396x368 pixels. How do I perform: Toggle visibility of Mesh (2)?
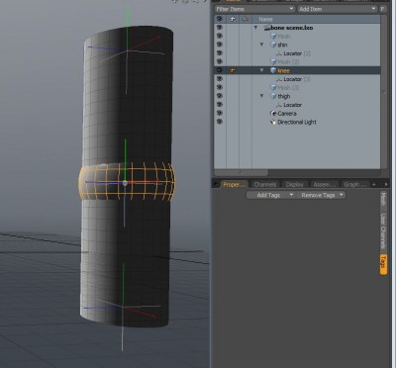220,61
